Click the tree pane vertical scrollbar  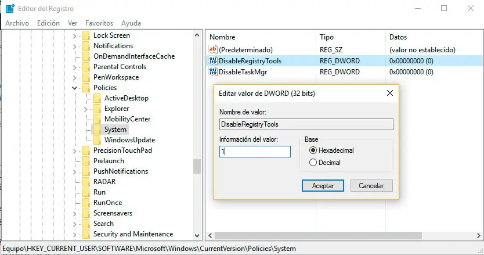point(197,166)
